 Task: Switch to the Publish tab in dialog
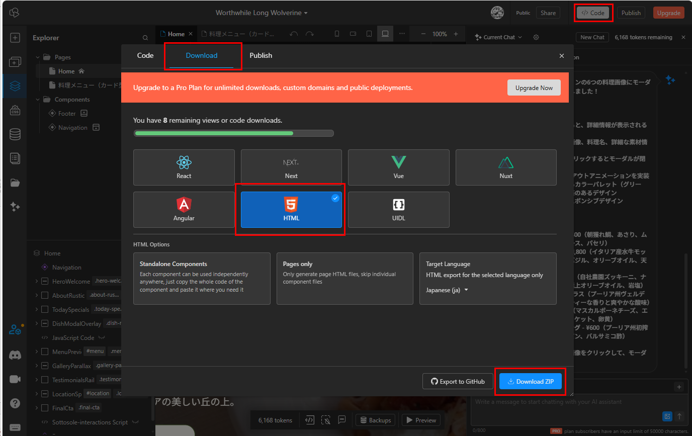coord(261,55)
